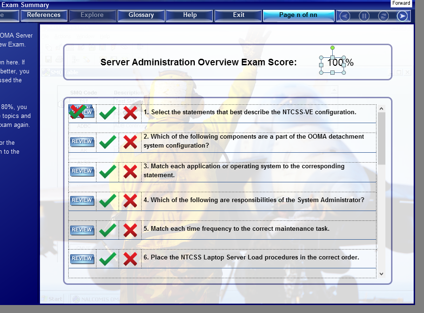Click the scroll up arrow of question list

coord(381,109)
